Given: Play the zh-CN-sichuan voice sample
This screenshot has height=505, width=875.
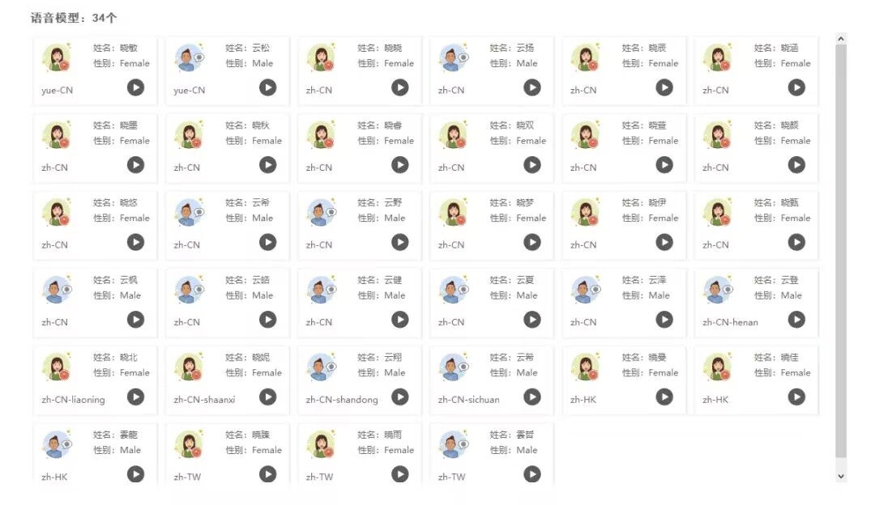Looking at the screenshot, I should (x=532, y=397).
